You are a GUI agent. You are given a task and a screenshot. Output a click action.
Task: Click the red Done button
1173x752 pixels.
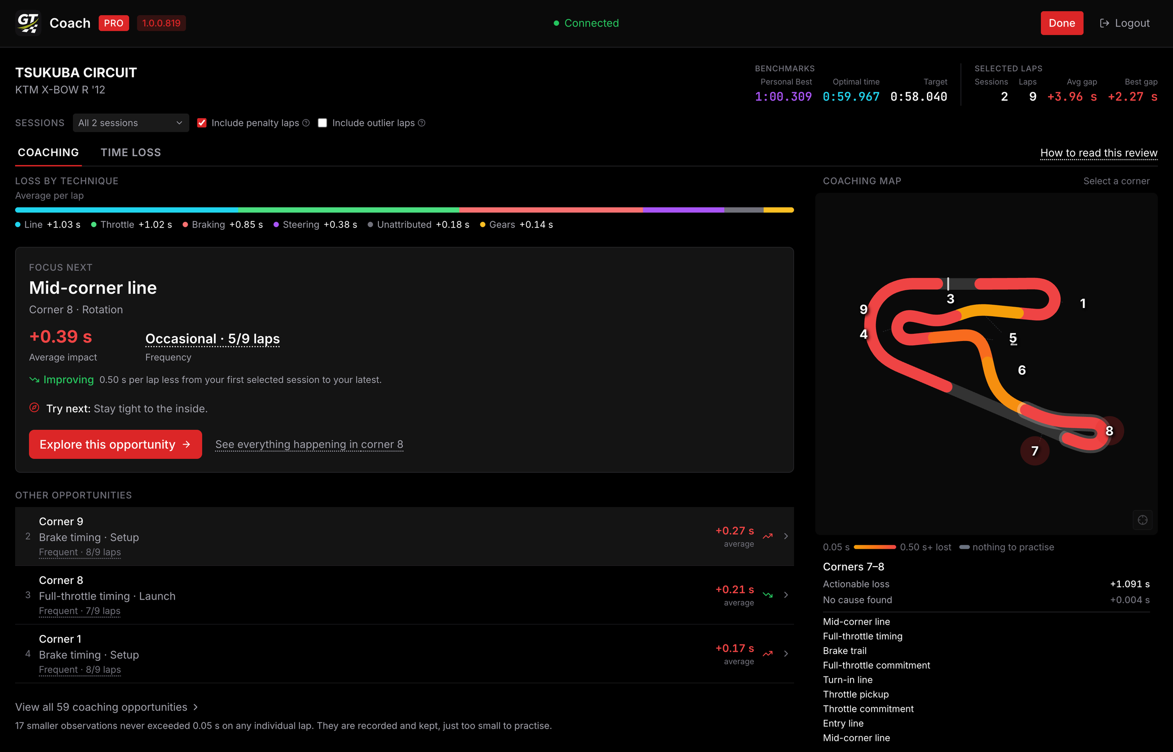(x=1062, y=23)
